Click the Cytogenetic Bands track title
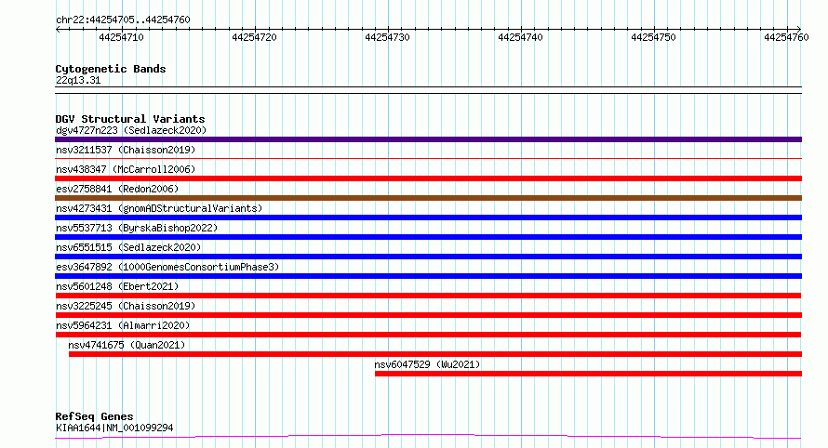The image size is (828, 448). pyautogui.click(x=111, y=69)
